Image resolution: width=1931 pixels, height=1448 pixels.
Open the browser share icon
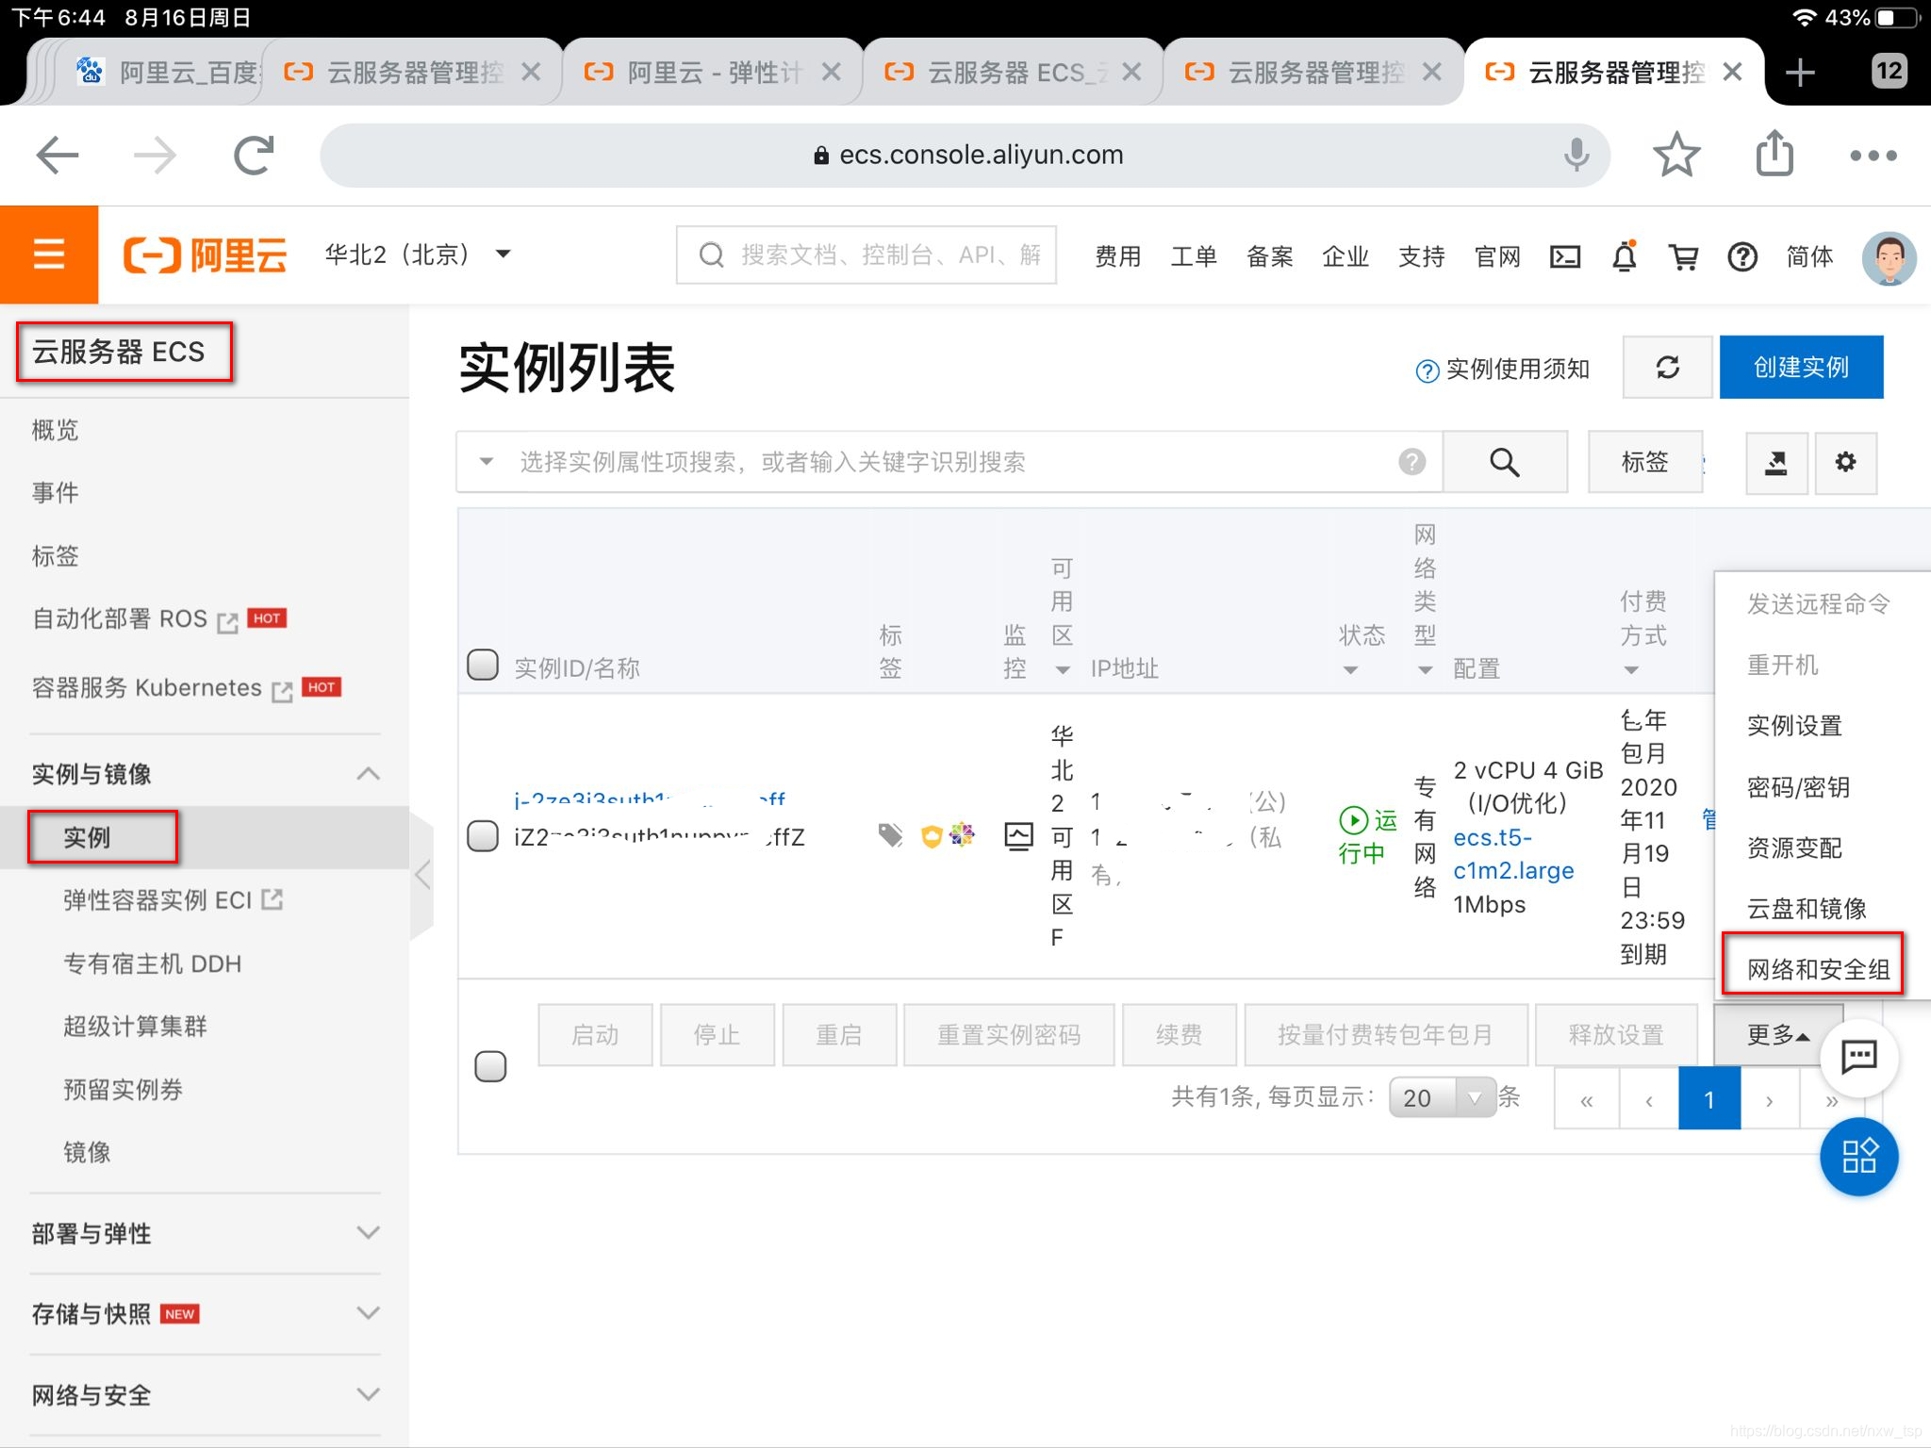tap(1774, 153)
